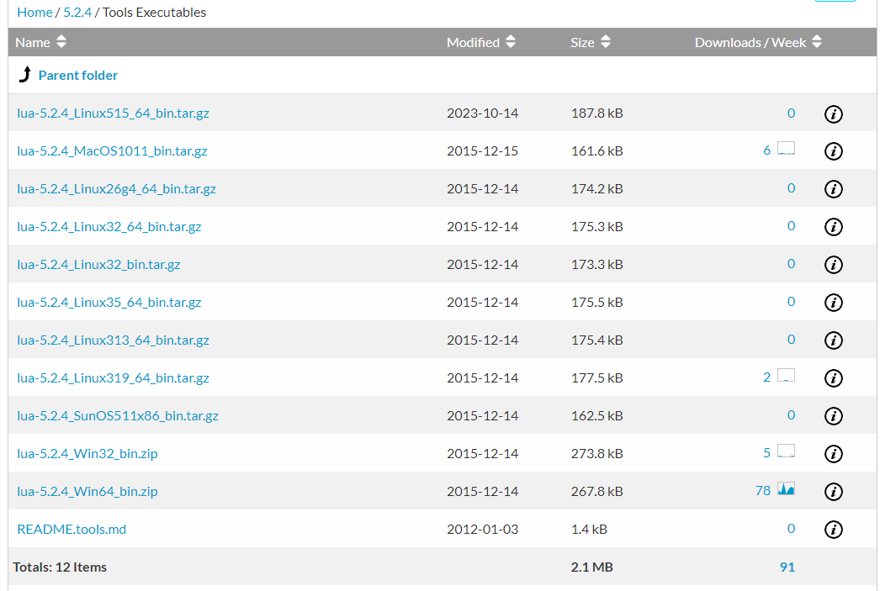The width and height of the screenshot is (880, 591).
Task: Show info for lua-5.2.4_Linux26g4_64_bin.tar.gz
Action: click(x=834, y=189)
